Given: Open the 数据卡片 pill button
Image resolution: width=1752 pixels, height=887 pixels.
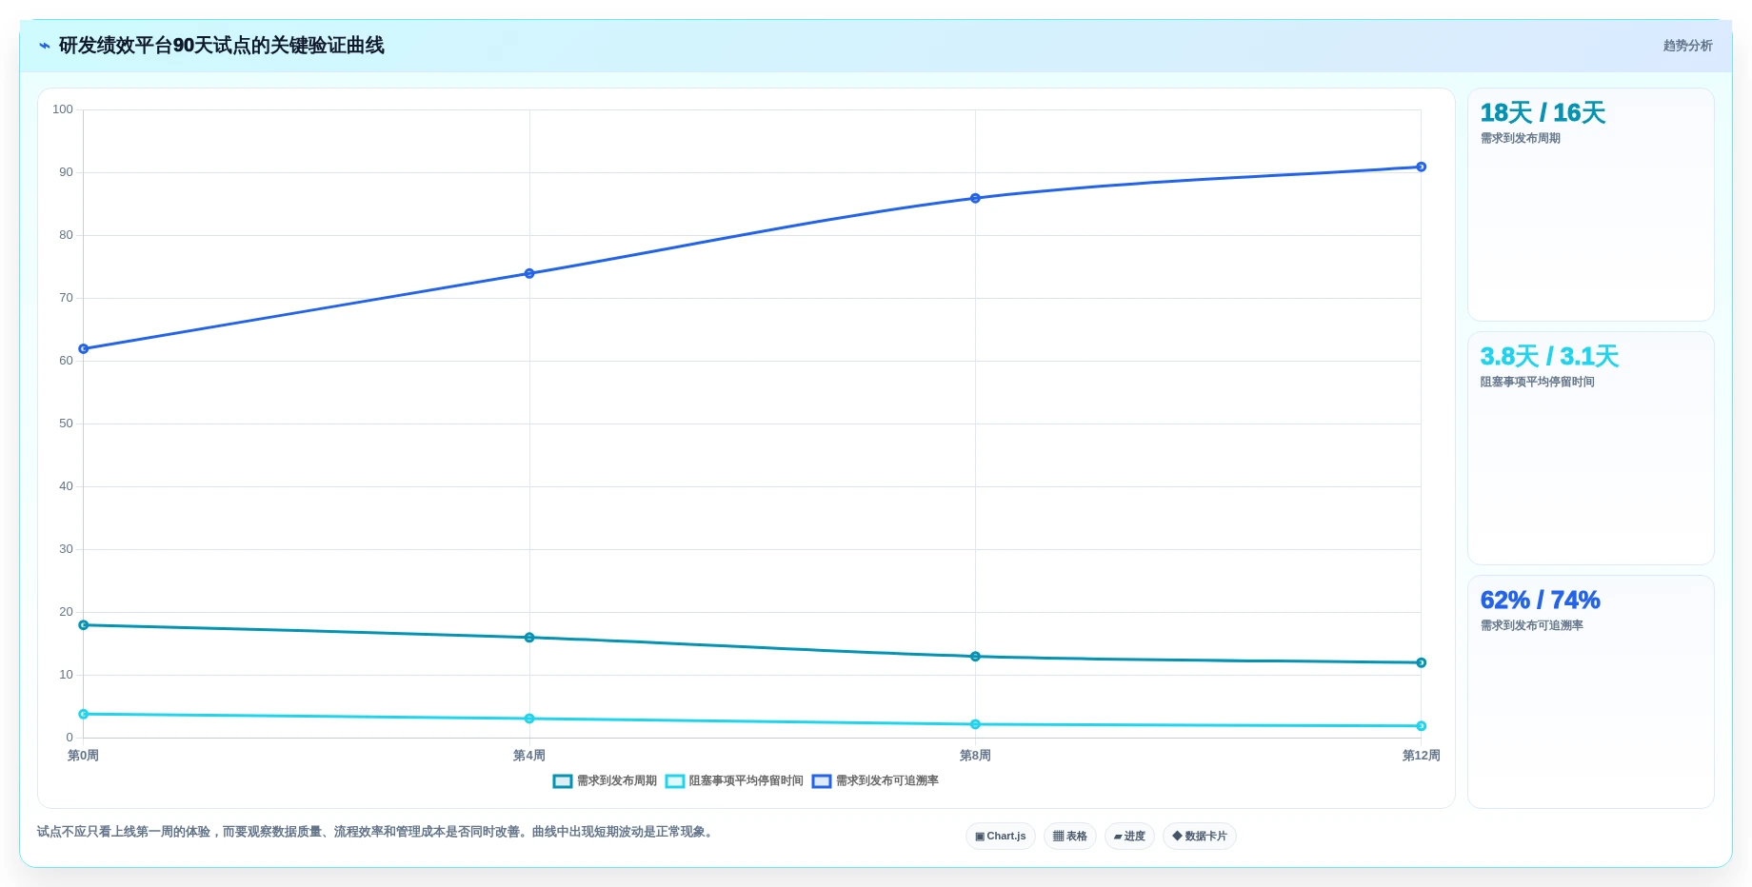Looking at the screenshot, I should coord(1200,837).
